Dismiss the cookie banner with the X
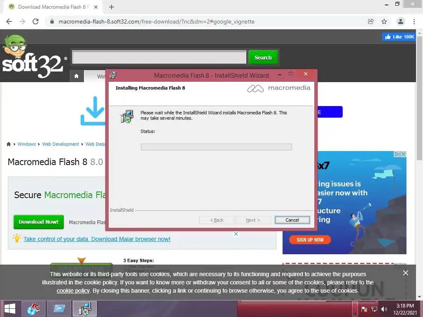 (x=406, y=273)
